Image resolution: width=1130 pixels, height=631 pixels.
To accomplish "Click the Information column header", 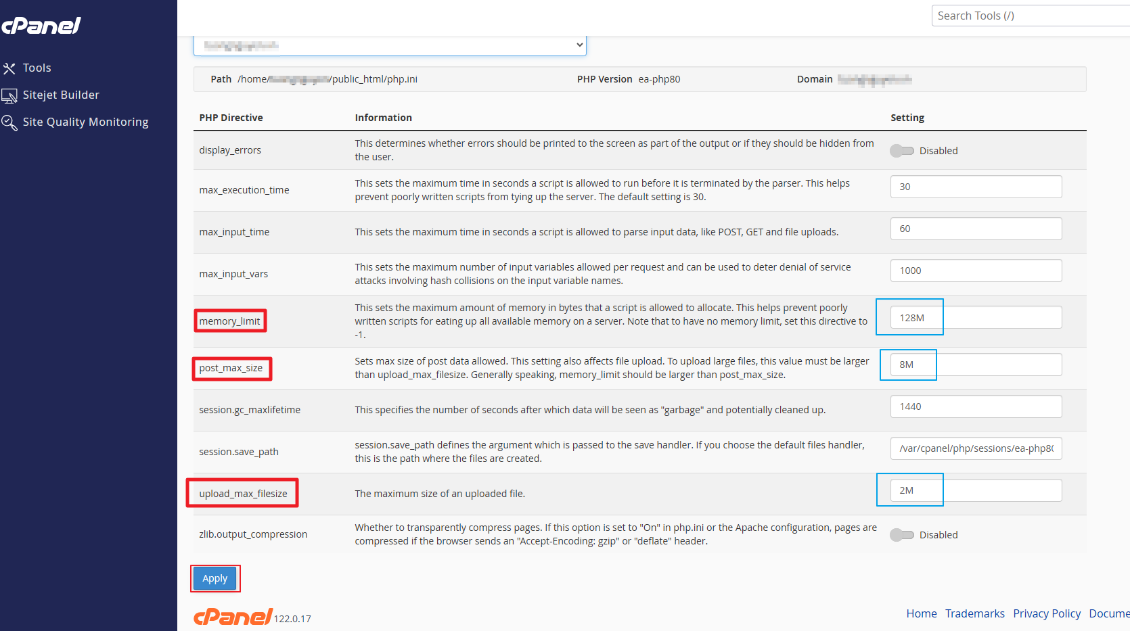I will coord(383,118).
